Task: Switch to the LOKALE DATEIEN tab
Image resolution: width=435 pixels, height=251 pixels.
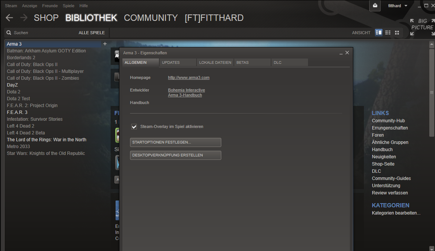Action: [x=215, y=63]
